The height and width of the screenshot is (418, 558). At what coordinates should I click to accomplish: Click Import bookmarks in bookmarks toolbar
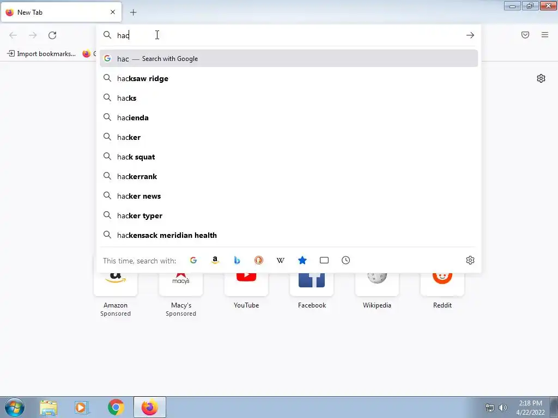click(41, 54)
